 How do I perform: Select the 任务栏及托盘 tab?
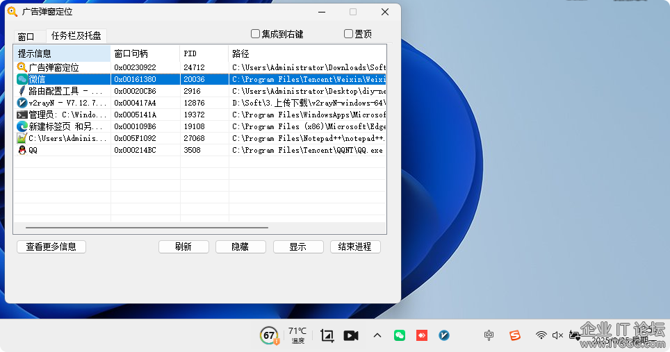(76, 35)
